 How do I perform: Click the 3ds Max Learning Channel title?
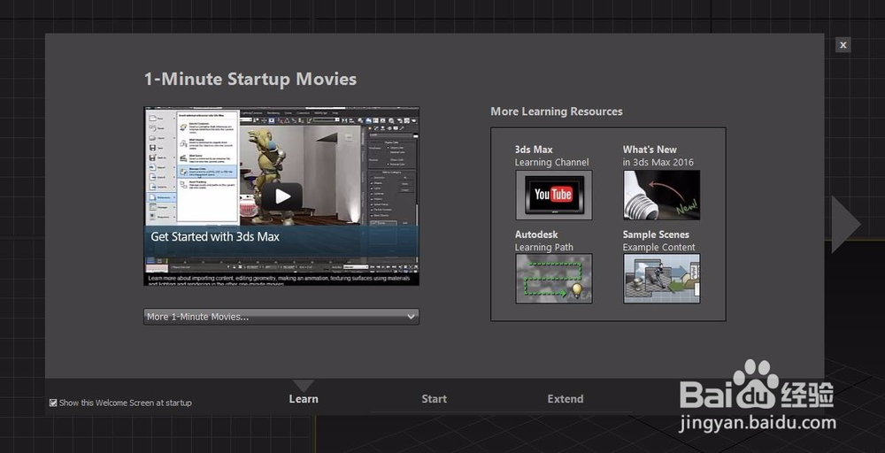pos(551,156)
